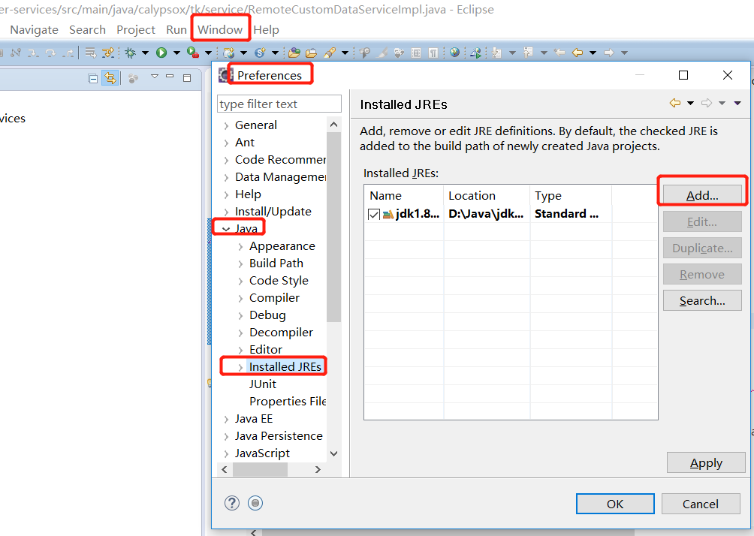Select the Decompiler tree item

click(x=281, y=332)
